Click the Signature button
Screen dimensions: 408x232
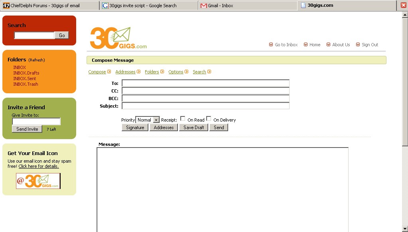point(135,128)
